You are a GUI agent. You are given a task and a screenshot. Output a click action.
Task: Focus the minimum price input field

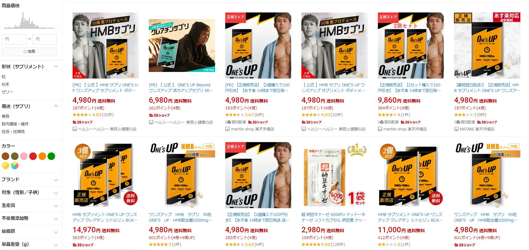point(14,39)
